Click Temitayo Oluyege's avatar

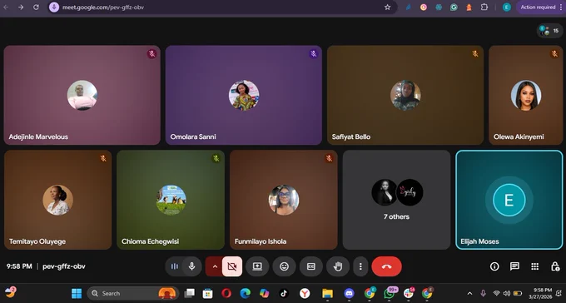coord(57,200)
